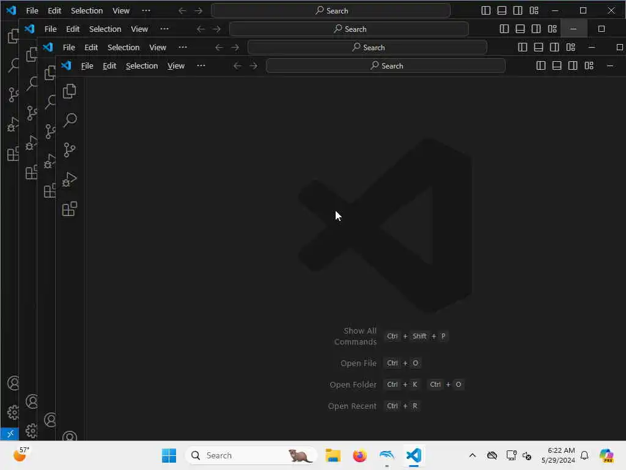
Task: Launch Firefox from taskbar
Action: tap(359, 455)
